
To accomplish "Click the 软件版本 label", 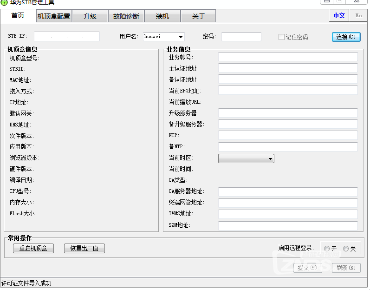I will (x=22, y=136).
